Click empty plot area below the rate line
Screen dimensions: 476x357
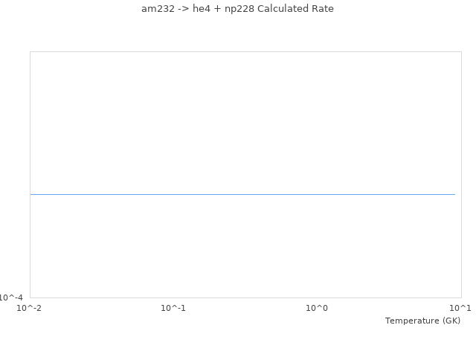click(x=242, y=245)
